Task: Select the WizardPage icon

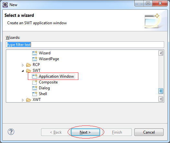Action: coord(35,59)
